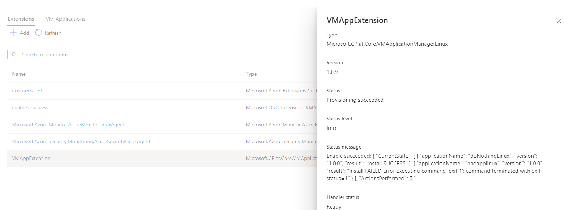Focus the 'Search to filter items' field
Image resolution: width=564 pixels, height=210 pixels.
coord(143,55)
